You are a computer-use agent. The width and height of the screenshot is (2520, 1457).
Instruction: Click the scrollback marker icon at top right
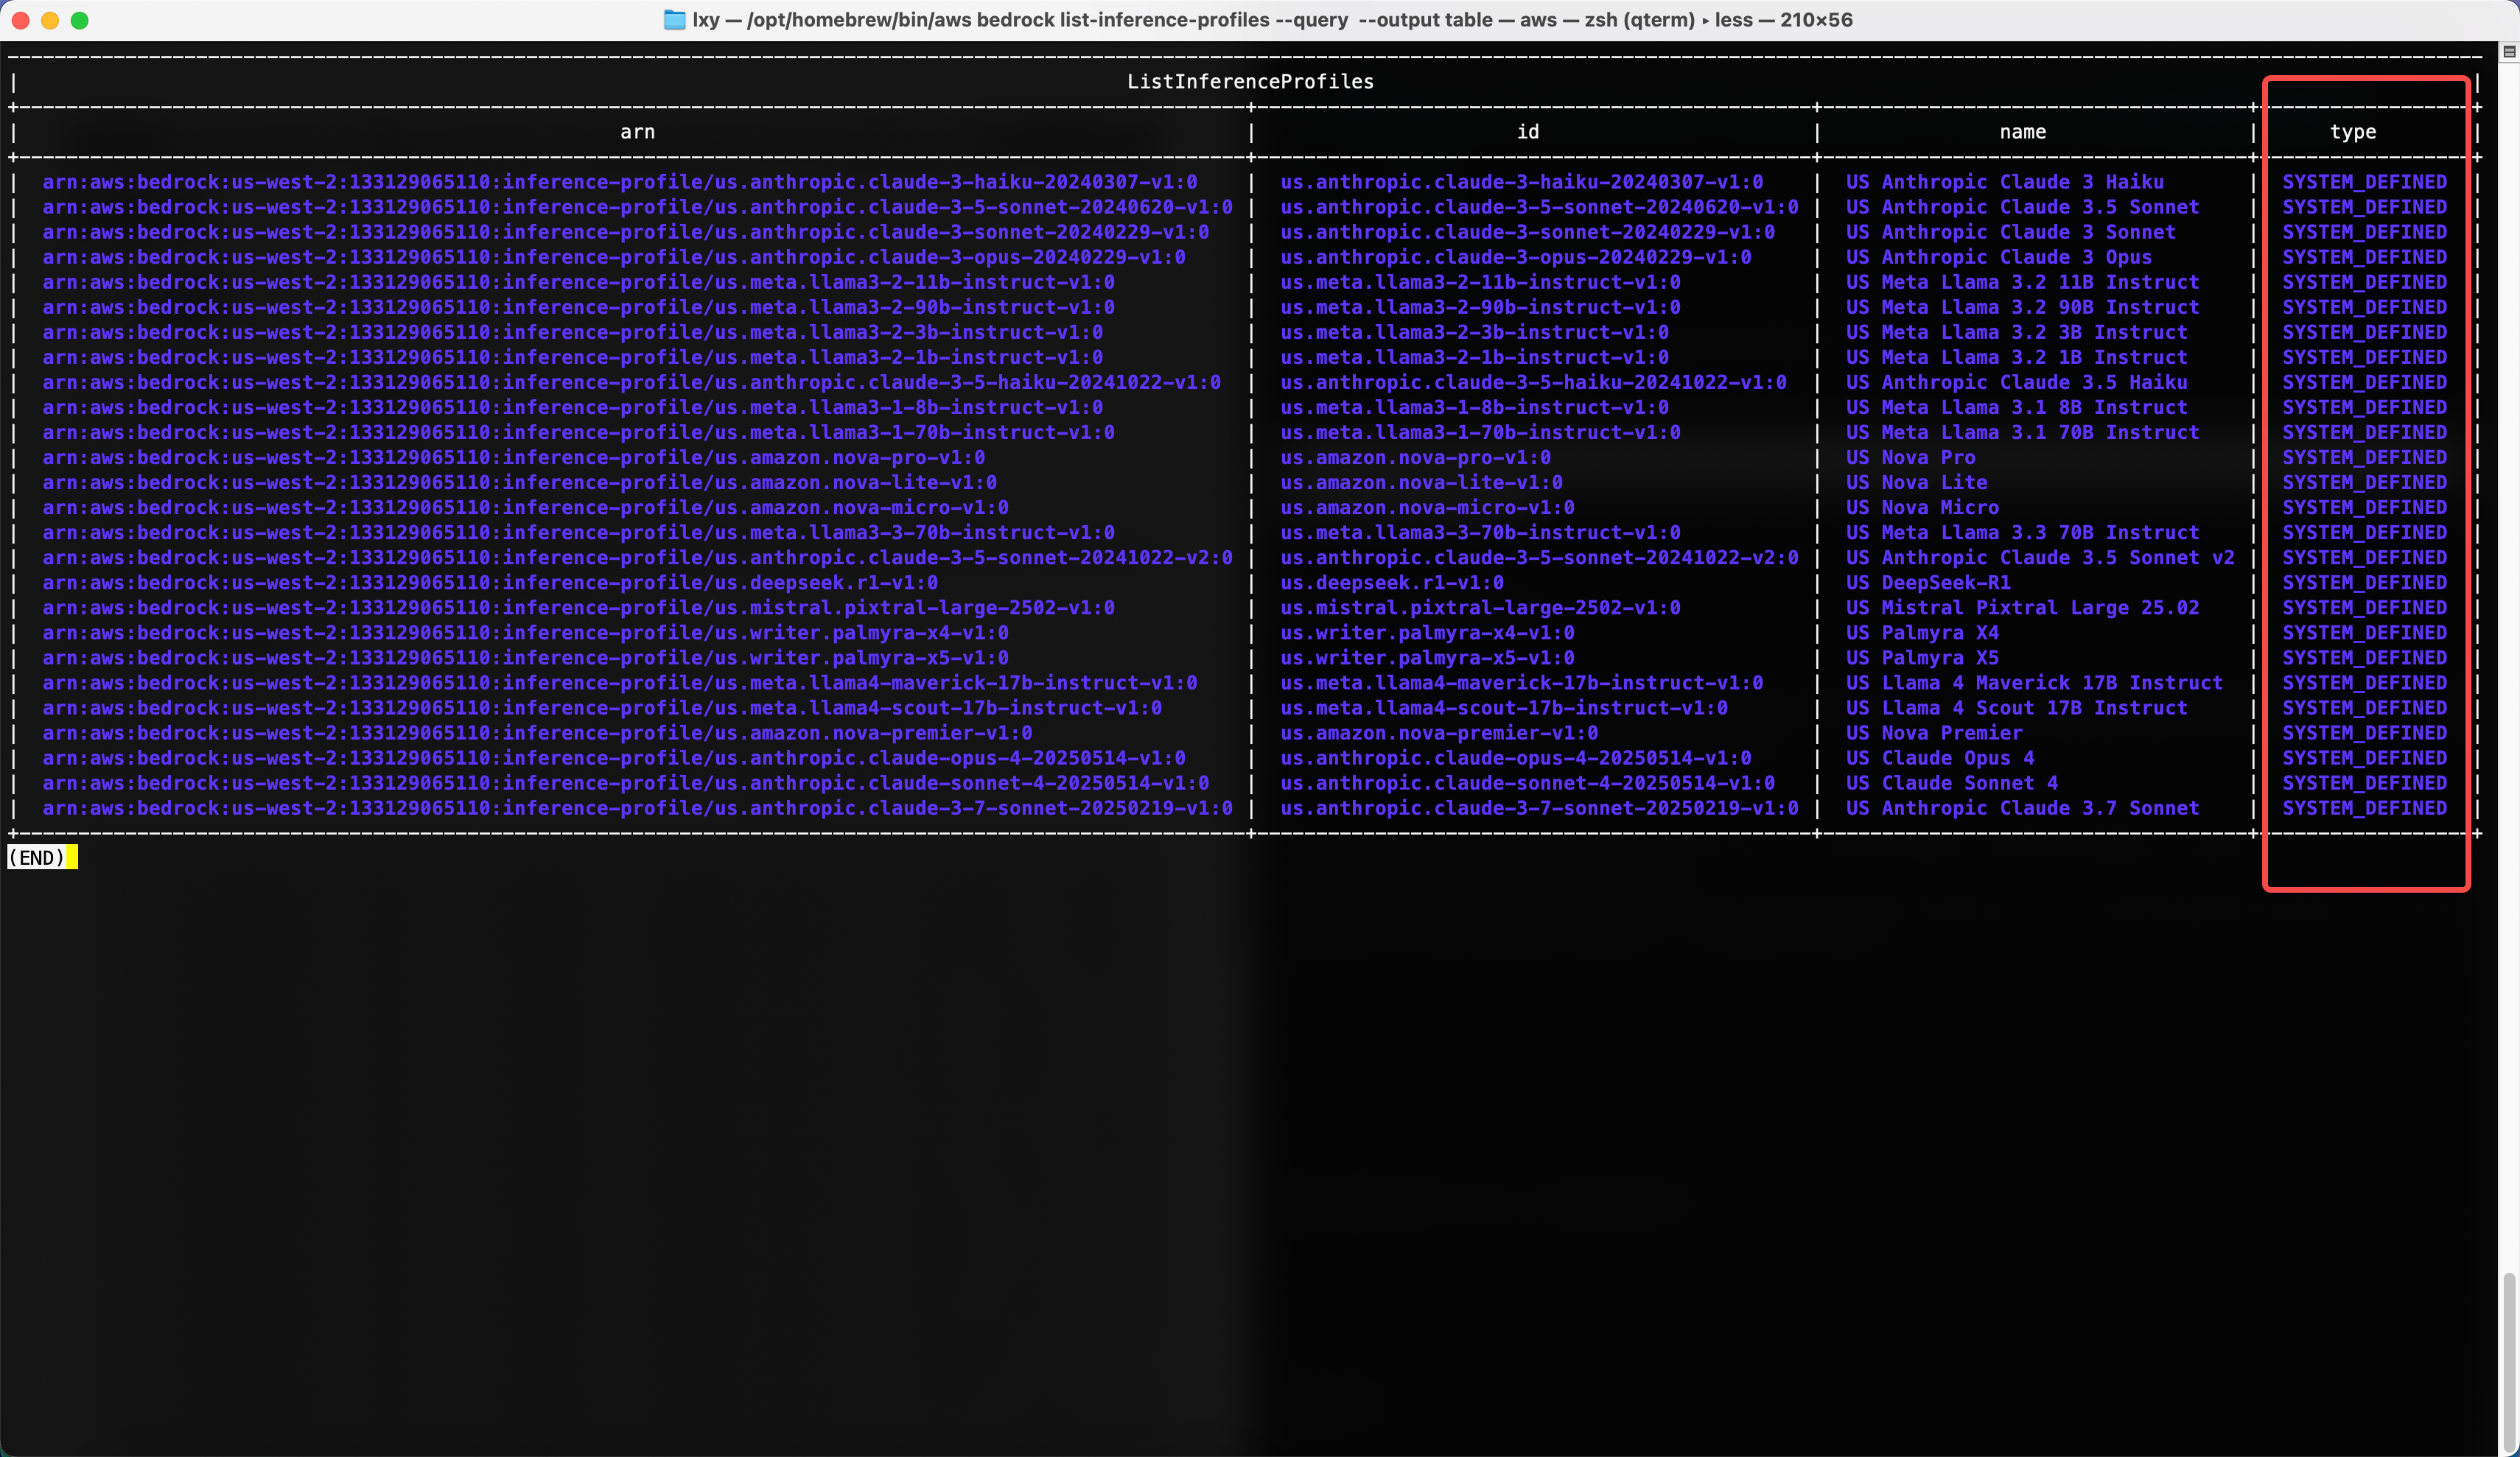pyautogui.click(x=2508, y=51)
